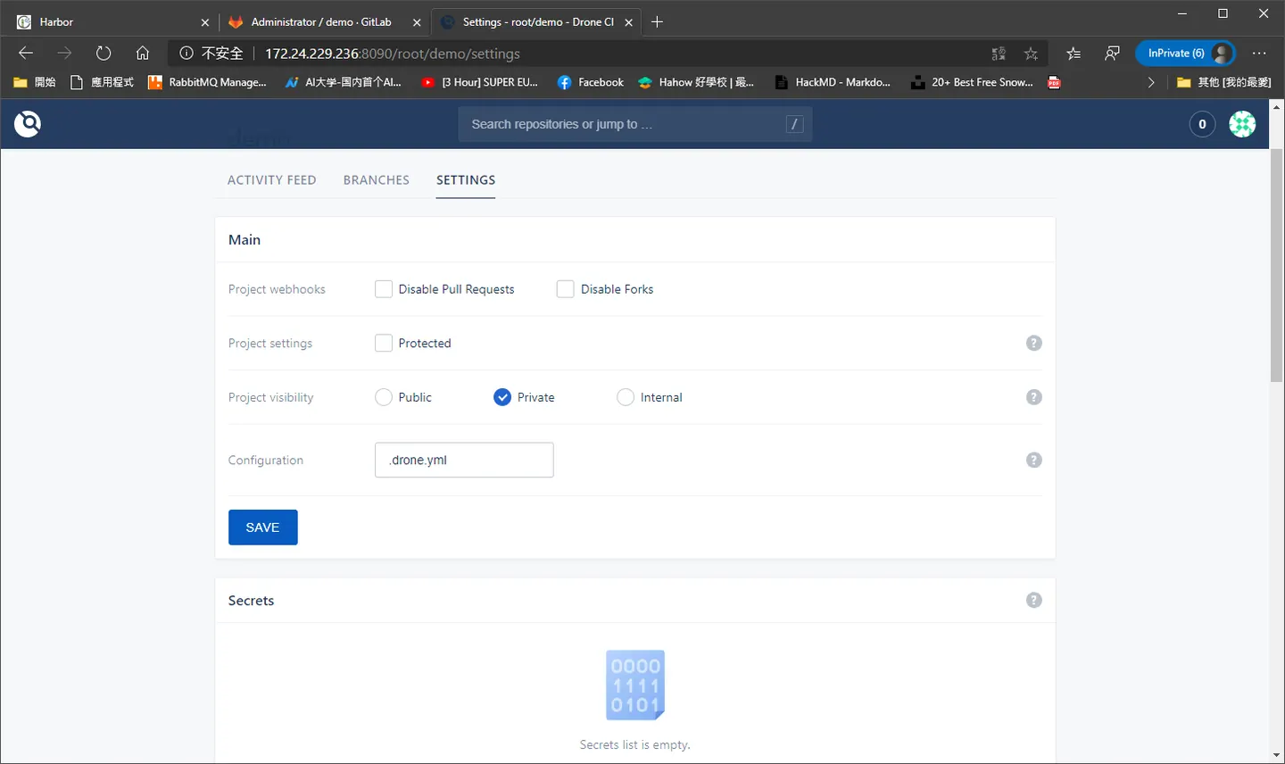This screenshot has height=764, width=1285.
Task: Click the browser refresh icon
Action: (x=104, y=54)
